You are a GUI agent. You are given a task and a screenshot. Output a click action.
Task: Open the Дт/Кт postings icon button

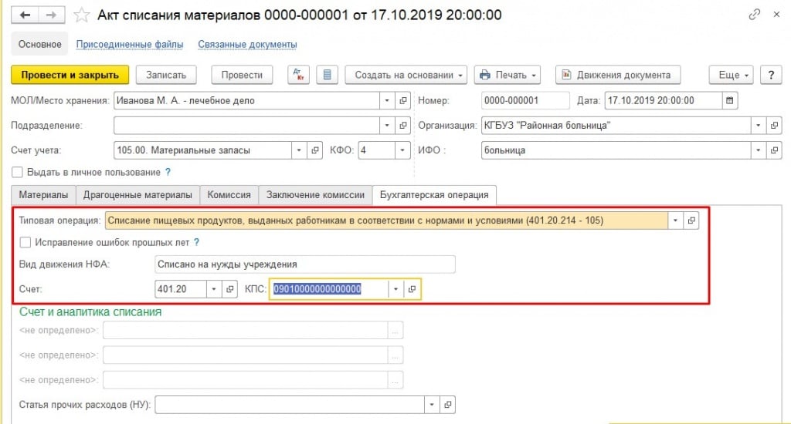[x=298, y=75]
